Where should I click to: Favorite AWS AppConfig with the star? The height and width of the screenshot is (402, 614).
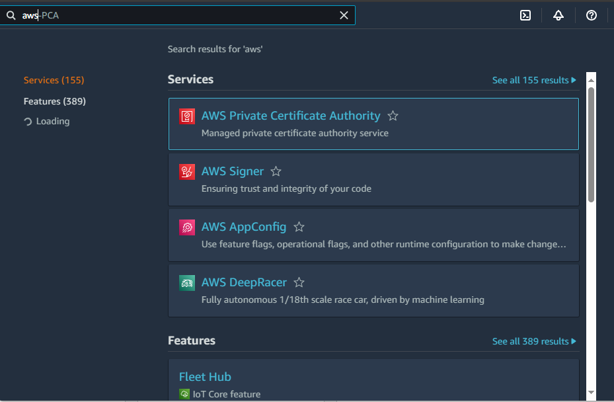[299, 227]
